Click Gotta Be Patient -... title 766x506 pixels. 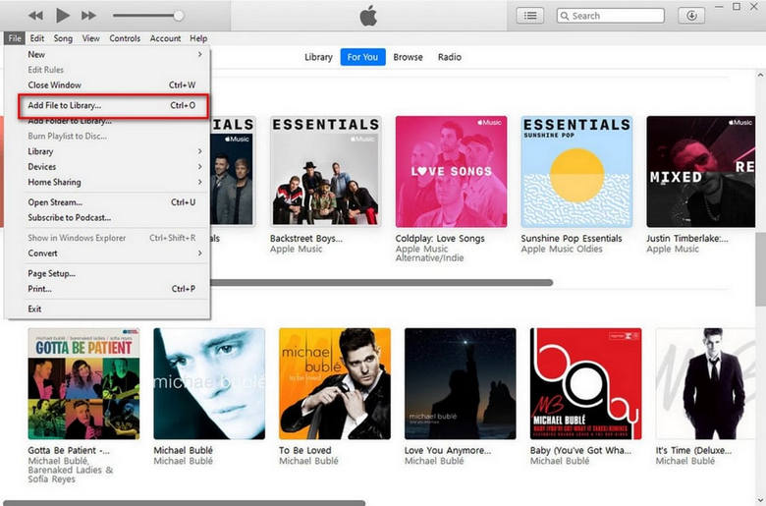69,450
